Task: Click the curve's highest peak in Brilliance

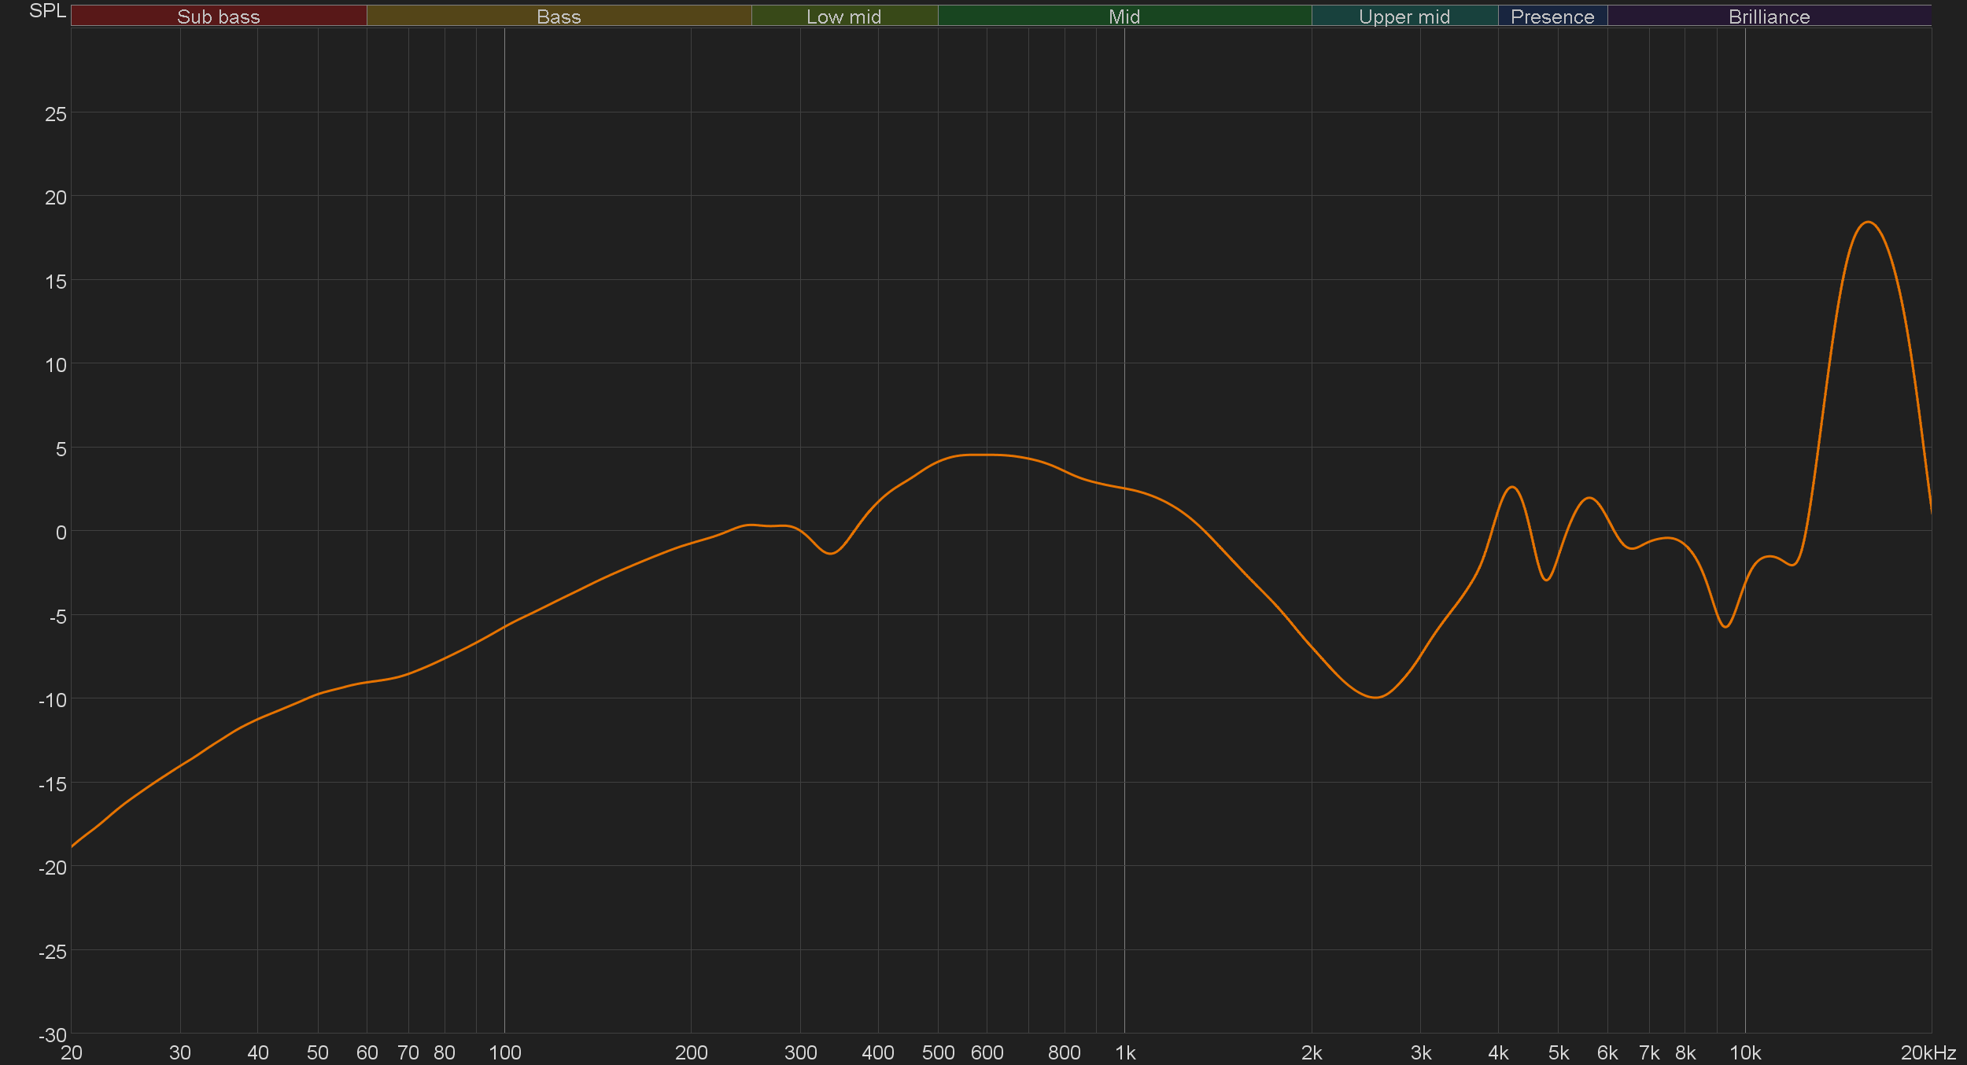Action: [1868, 223]
